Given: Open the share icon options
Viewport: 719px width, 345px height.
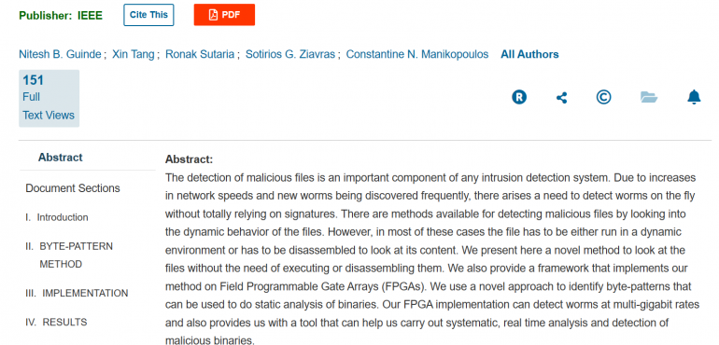Looking at the screenshot, I should click(x=561, y=98).
